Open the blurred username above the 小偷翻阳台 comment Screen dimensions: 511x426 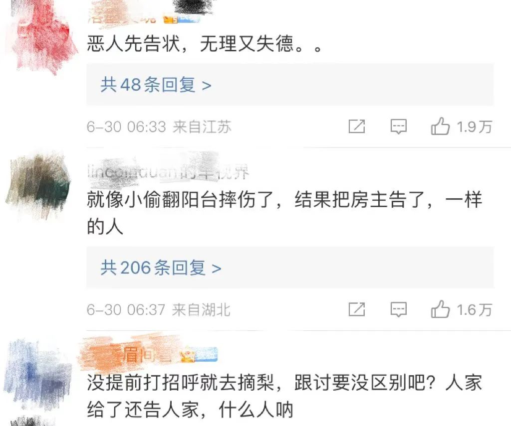tap(168, 171)
